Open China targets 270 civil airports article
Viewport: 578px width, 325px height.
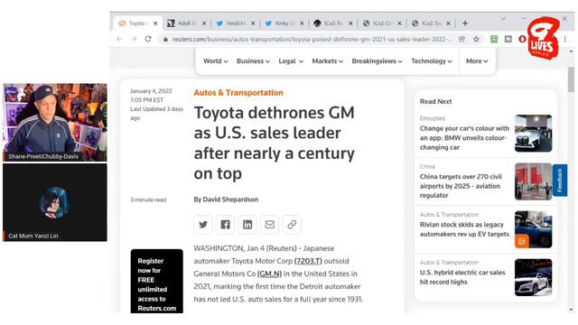tap(461, 186)
